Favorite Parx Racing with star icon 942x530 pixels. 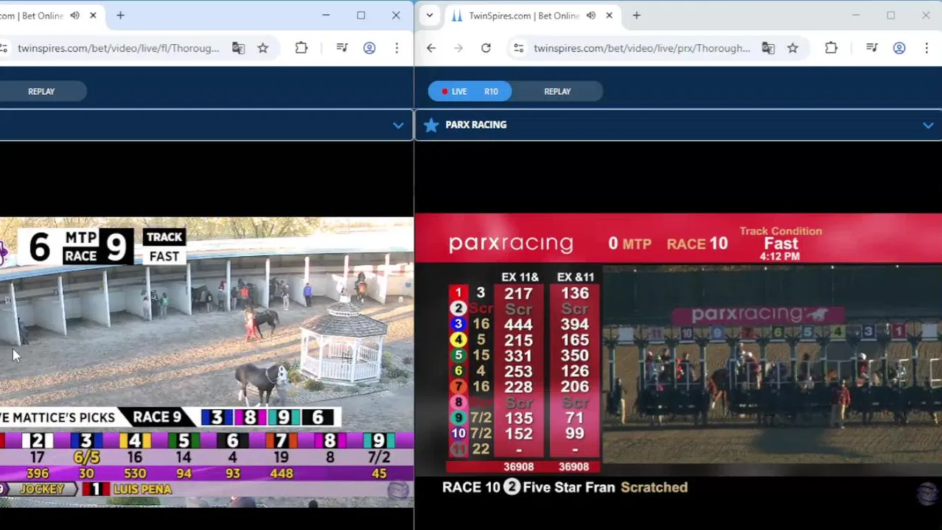pyautogui.click(x=431, y=125)
